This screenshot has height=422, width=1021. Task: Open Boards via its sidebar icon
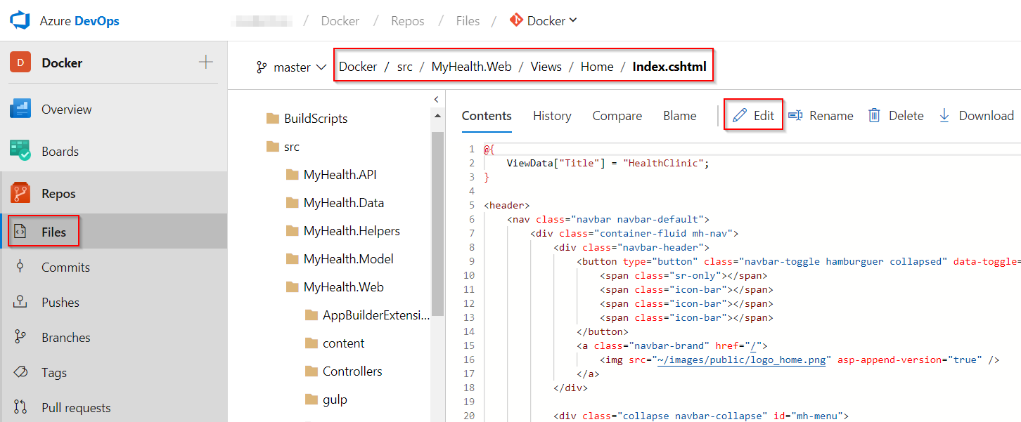(x=20, y=151)
